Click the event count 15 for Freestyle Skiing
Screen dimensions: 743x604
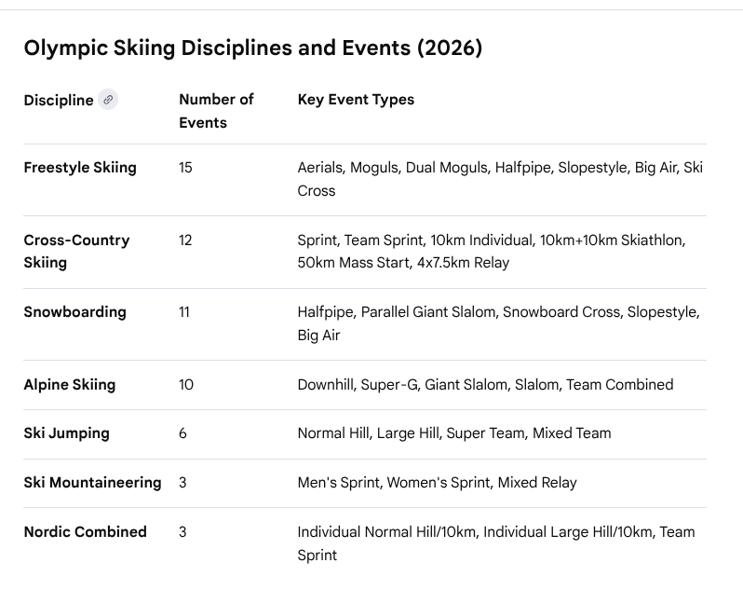pyautogui.click(x=185, y=168)
